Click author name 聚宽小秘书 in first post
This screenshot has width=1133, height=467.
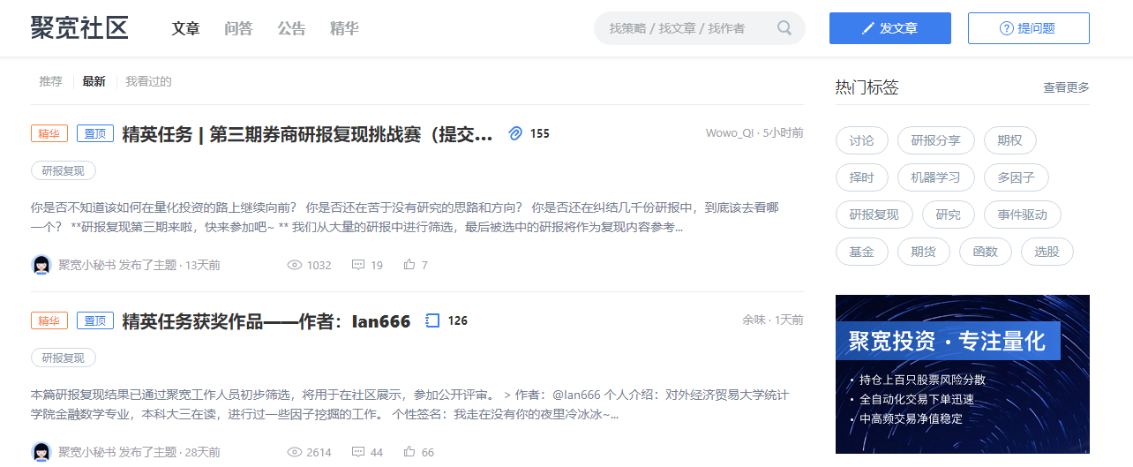click(87, 265)
